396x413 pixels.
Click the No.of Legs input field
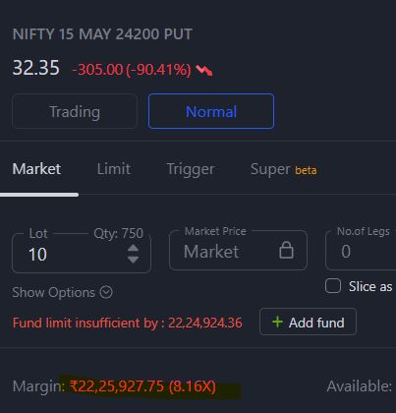coord(361,250)
